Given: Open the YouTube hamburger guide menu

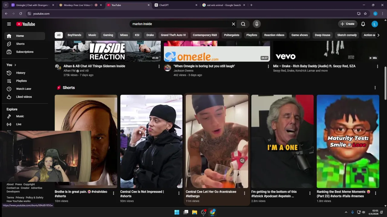Looking at the screenshot, I should 9,24.
